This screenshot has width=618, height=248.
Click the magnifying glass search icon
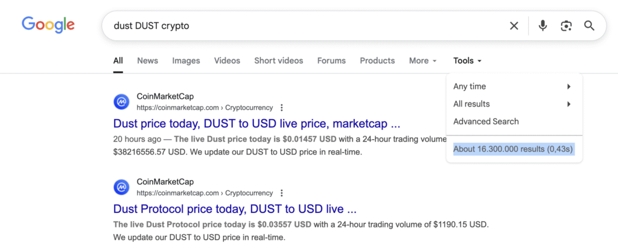[589, 26]
